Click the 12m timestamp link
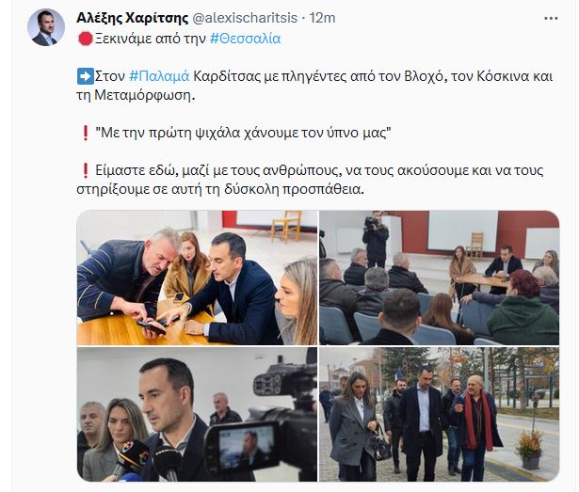 pyautogui.click(x=322, y=18)
